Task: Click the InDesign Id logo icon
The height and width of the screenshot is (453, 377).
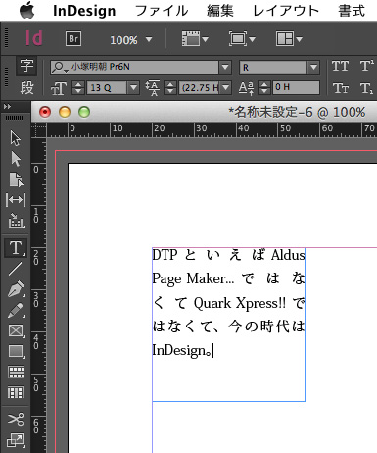Action: 34,38
